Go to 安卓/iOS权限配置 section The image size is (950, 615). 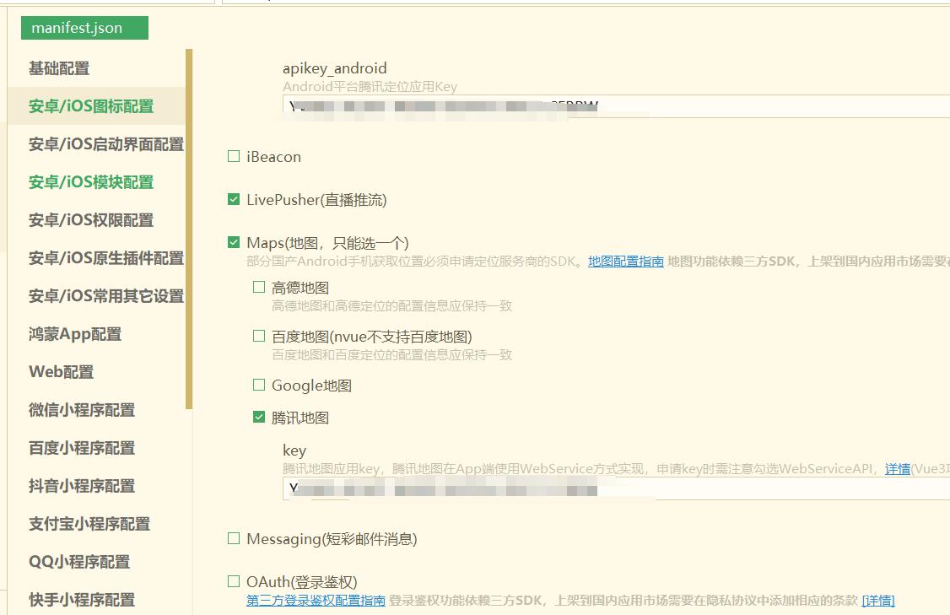[x=91, y=220]
